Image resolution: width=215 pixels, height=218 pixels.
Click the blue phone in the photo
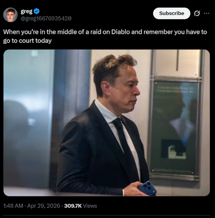click(147, 188)
